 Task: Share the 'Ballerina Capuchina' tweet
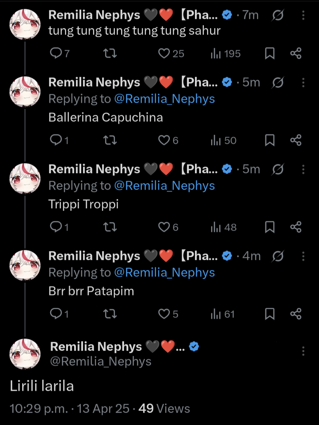coord(296,141)
